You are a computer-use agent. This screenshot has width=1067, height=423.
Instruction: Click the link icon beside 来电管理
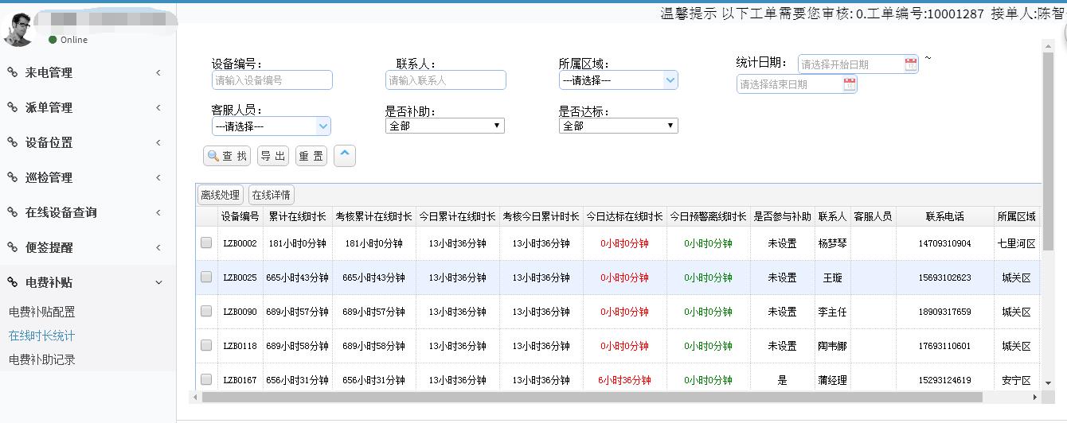[12, 72]
